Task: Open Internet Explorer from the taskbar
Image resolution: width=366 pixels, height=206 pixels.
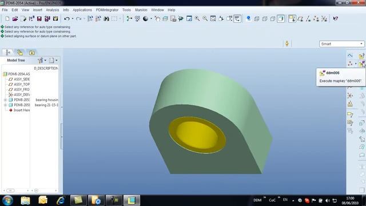Action: click(x=61, y=200)
